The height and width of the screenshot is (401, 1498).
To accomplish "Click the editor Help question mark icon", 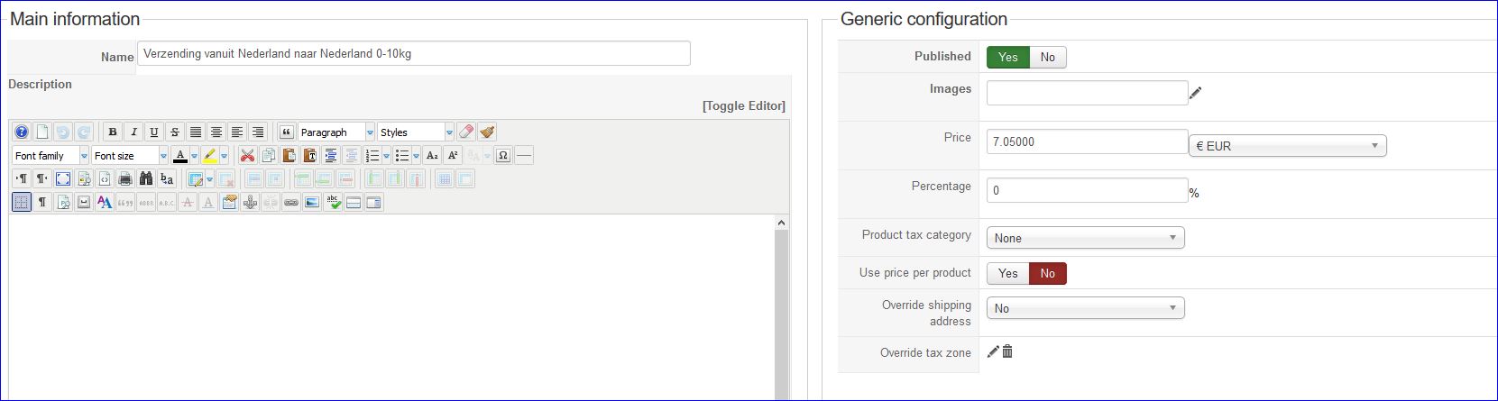I will click(x=22, y=132).
